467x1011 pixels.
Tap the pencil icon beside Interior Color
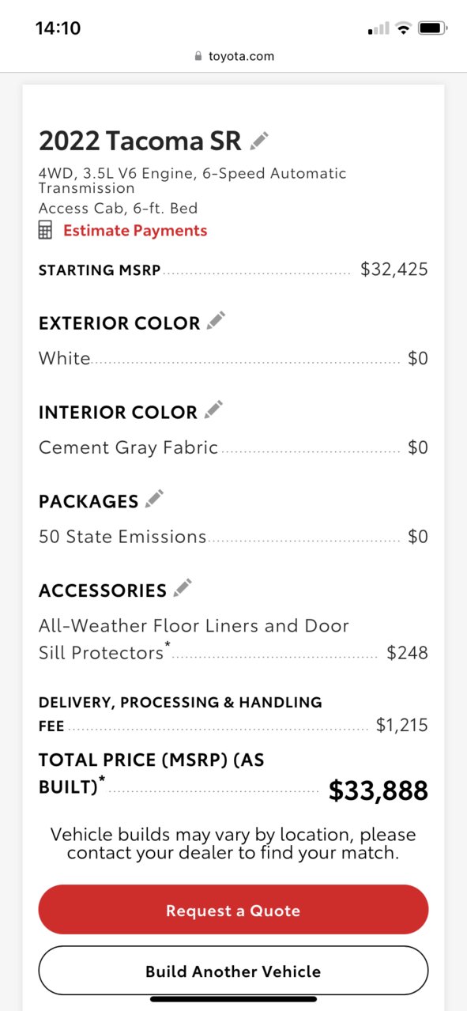[x=213, y=409]
